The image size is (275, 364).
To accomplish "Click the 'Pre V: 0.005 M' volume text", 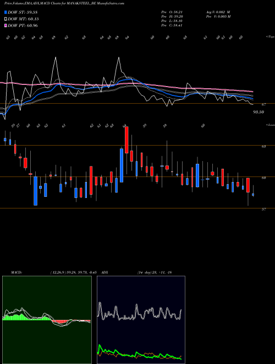I will [218, 17].
